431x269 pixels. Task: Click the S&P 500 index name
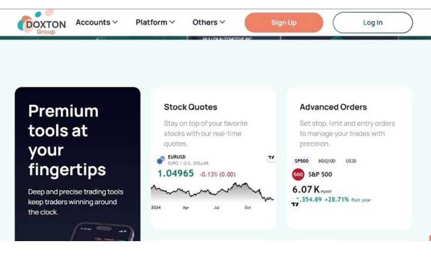pos(320,175)
